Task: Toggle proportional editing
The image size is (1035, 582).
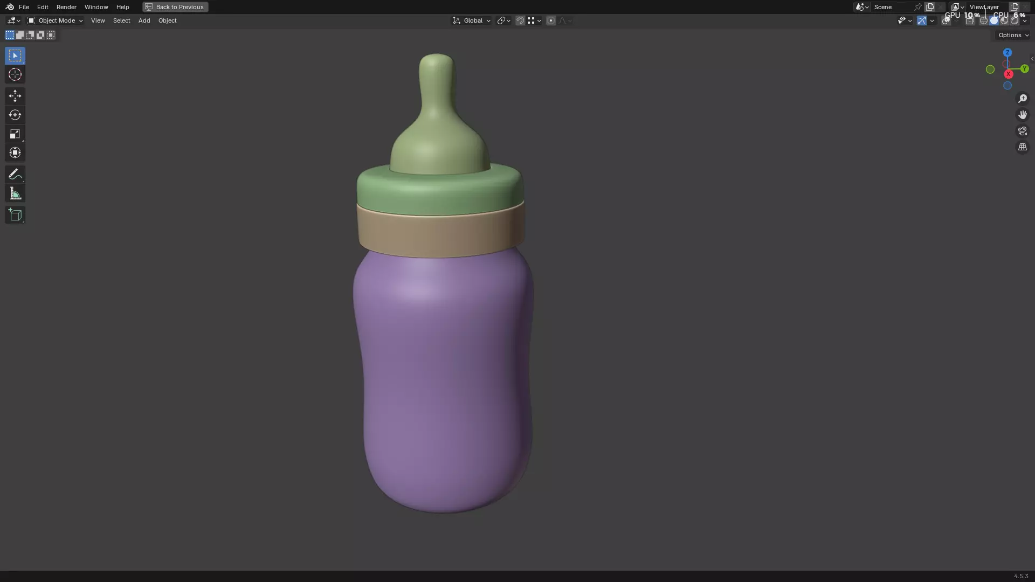Action: pos(551,20)
